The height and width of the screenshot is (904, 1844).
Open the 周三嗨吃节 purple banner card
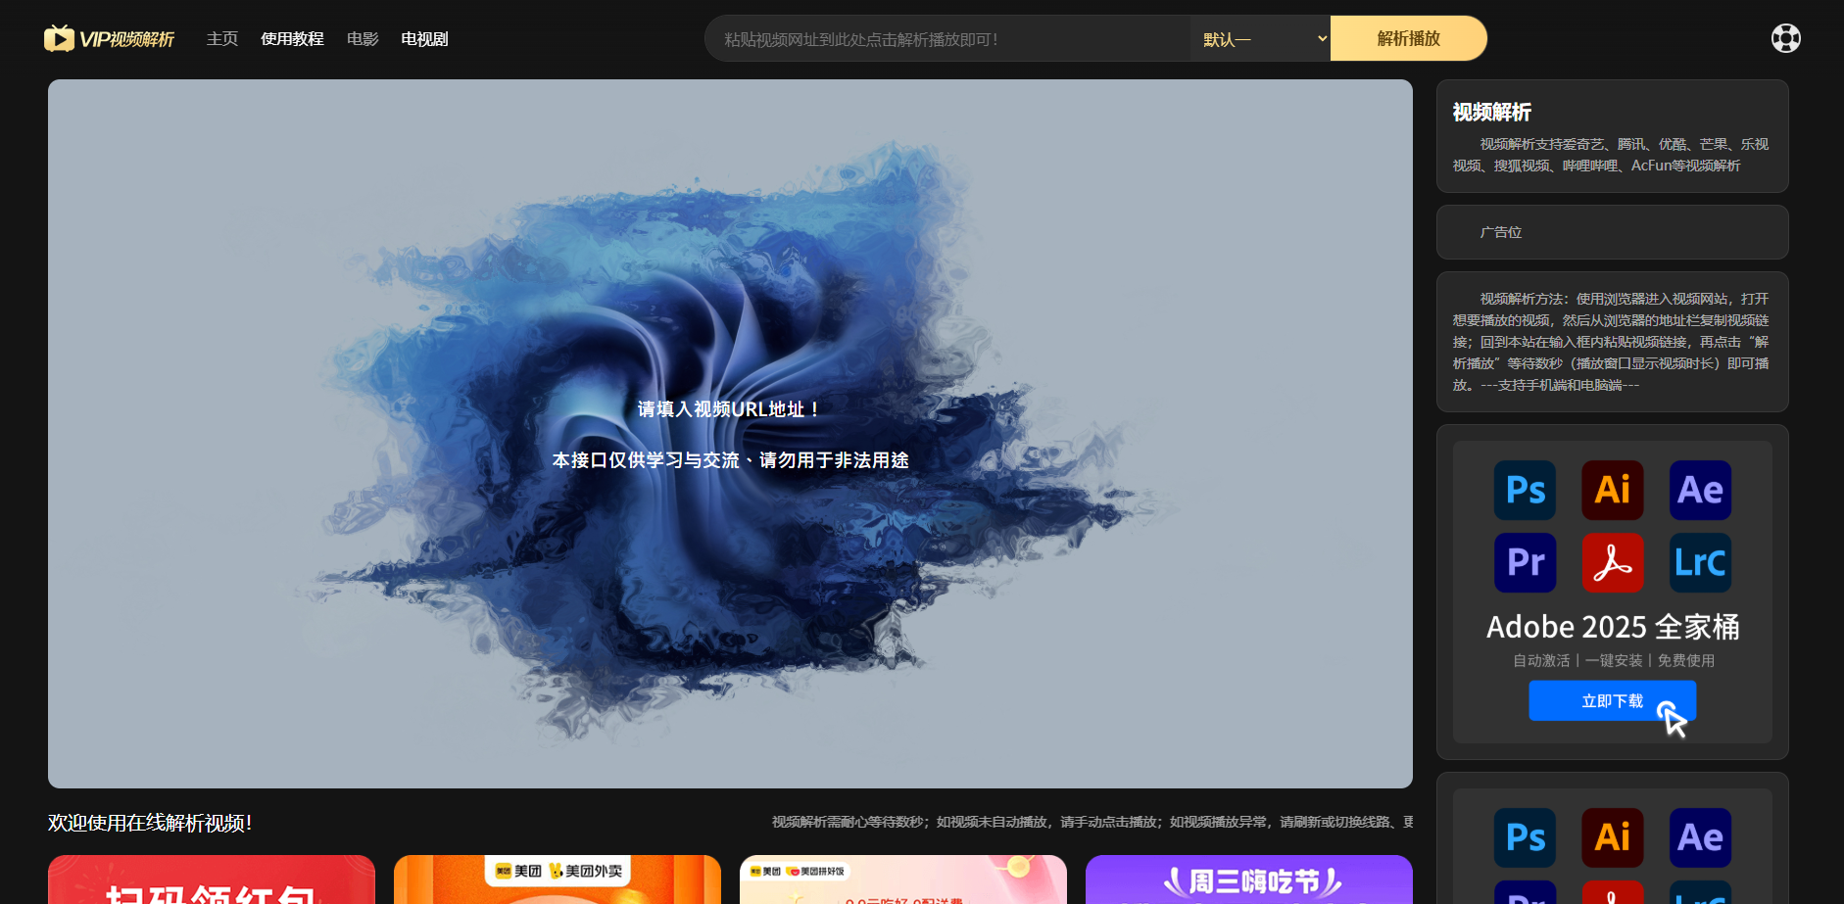click(1249, 880)
